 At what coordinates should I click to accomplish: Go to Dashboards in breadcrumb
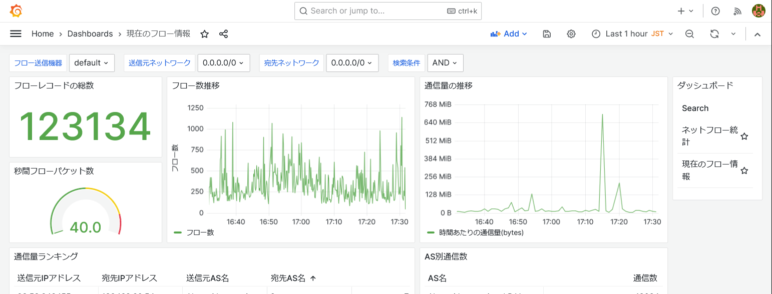(x=90, y=34)
